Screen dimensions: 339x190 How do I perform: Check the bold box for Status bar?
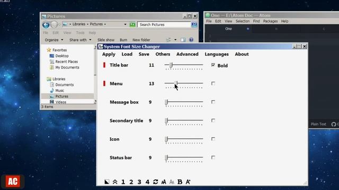(213, 157)
